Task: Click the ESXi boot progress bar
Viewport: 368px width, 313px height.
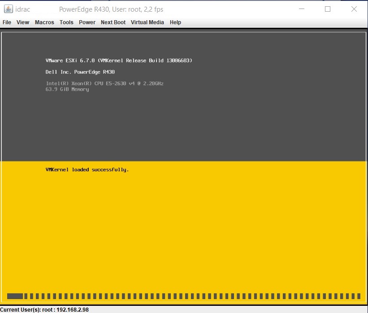Action: point(184,296)
